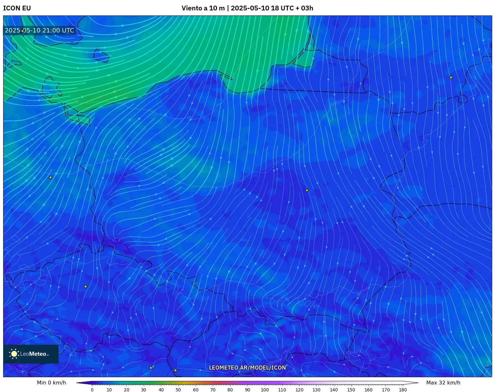Screen dimensions: 495x392
Task: Click the colorbar tick label 90
Action: (247, 390)
